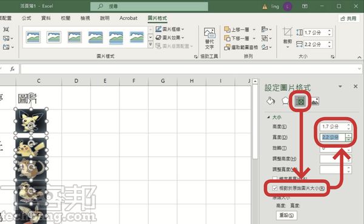Close the Format Picture pane
Screen dimensions: 364x224
click(356, 86)
